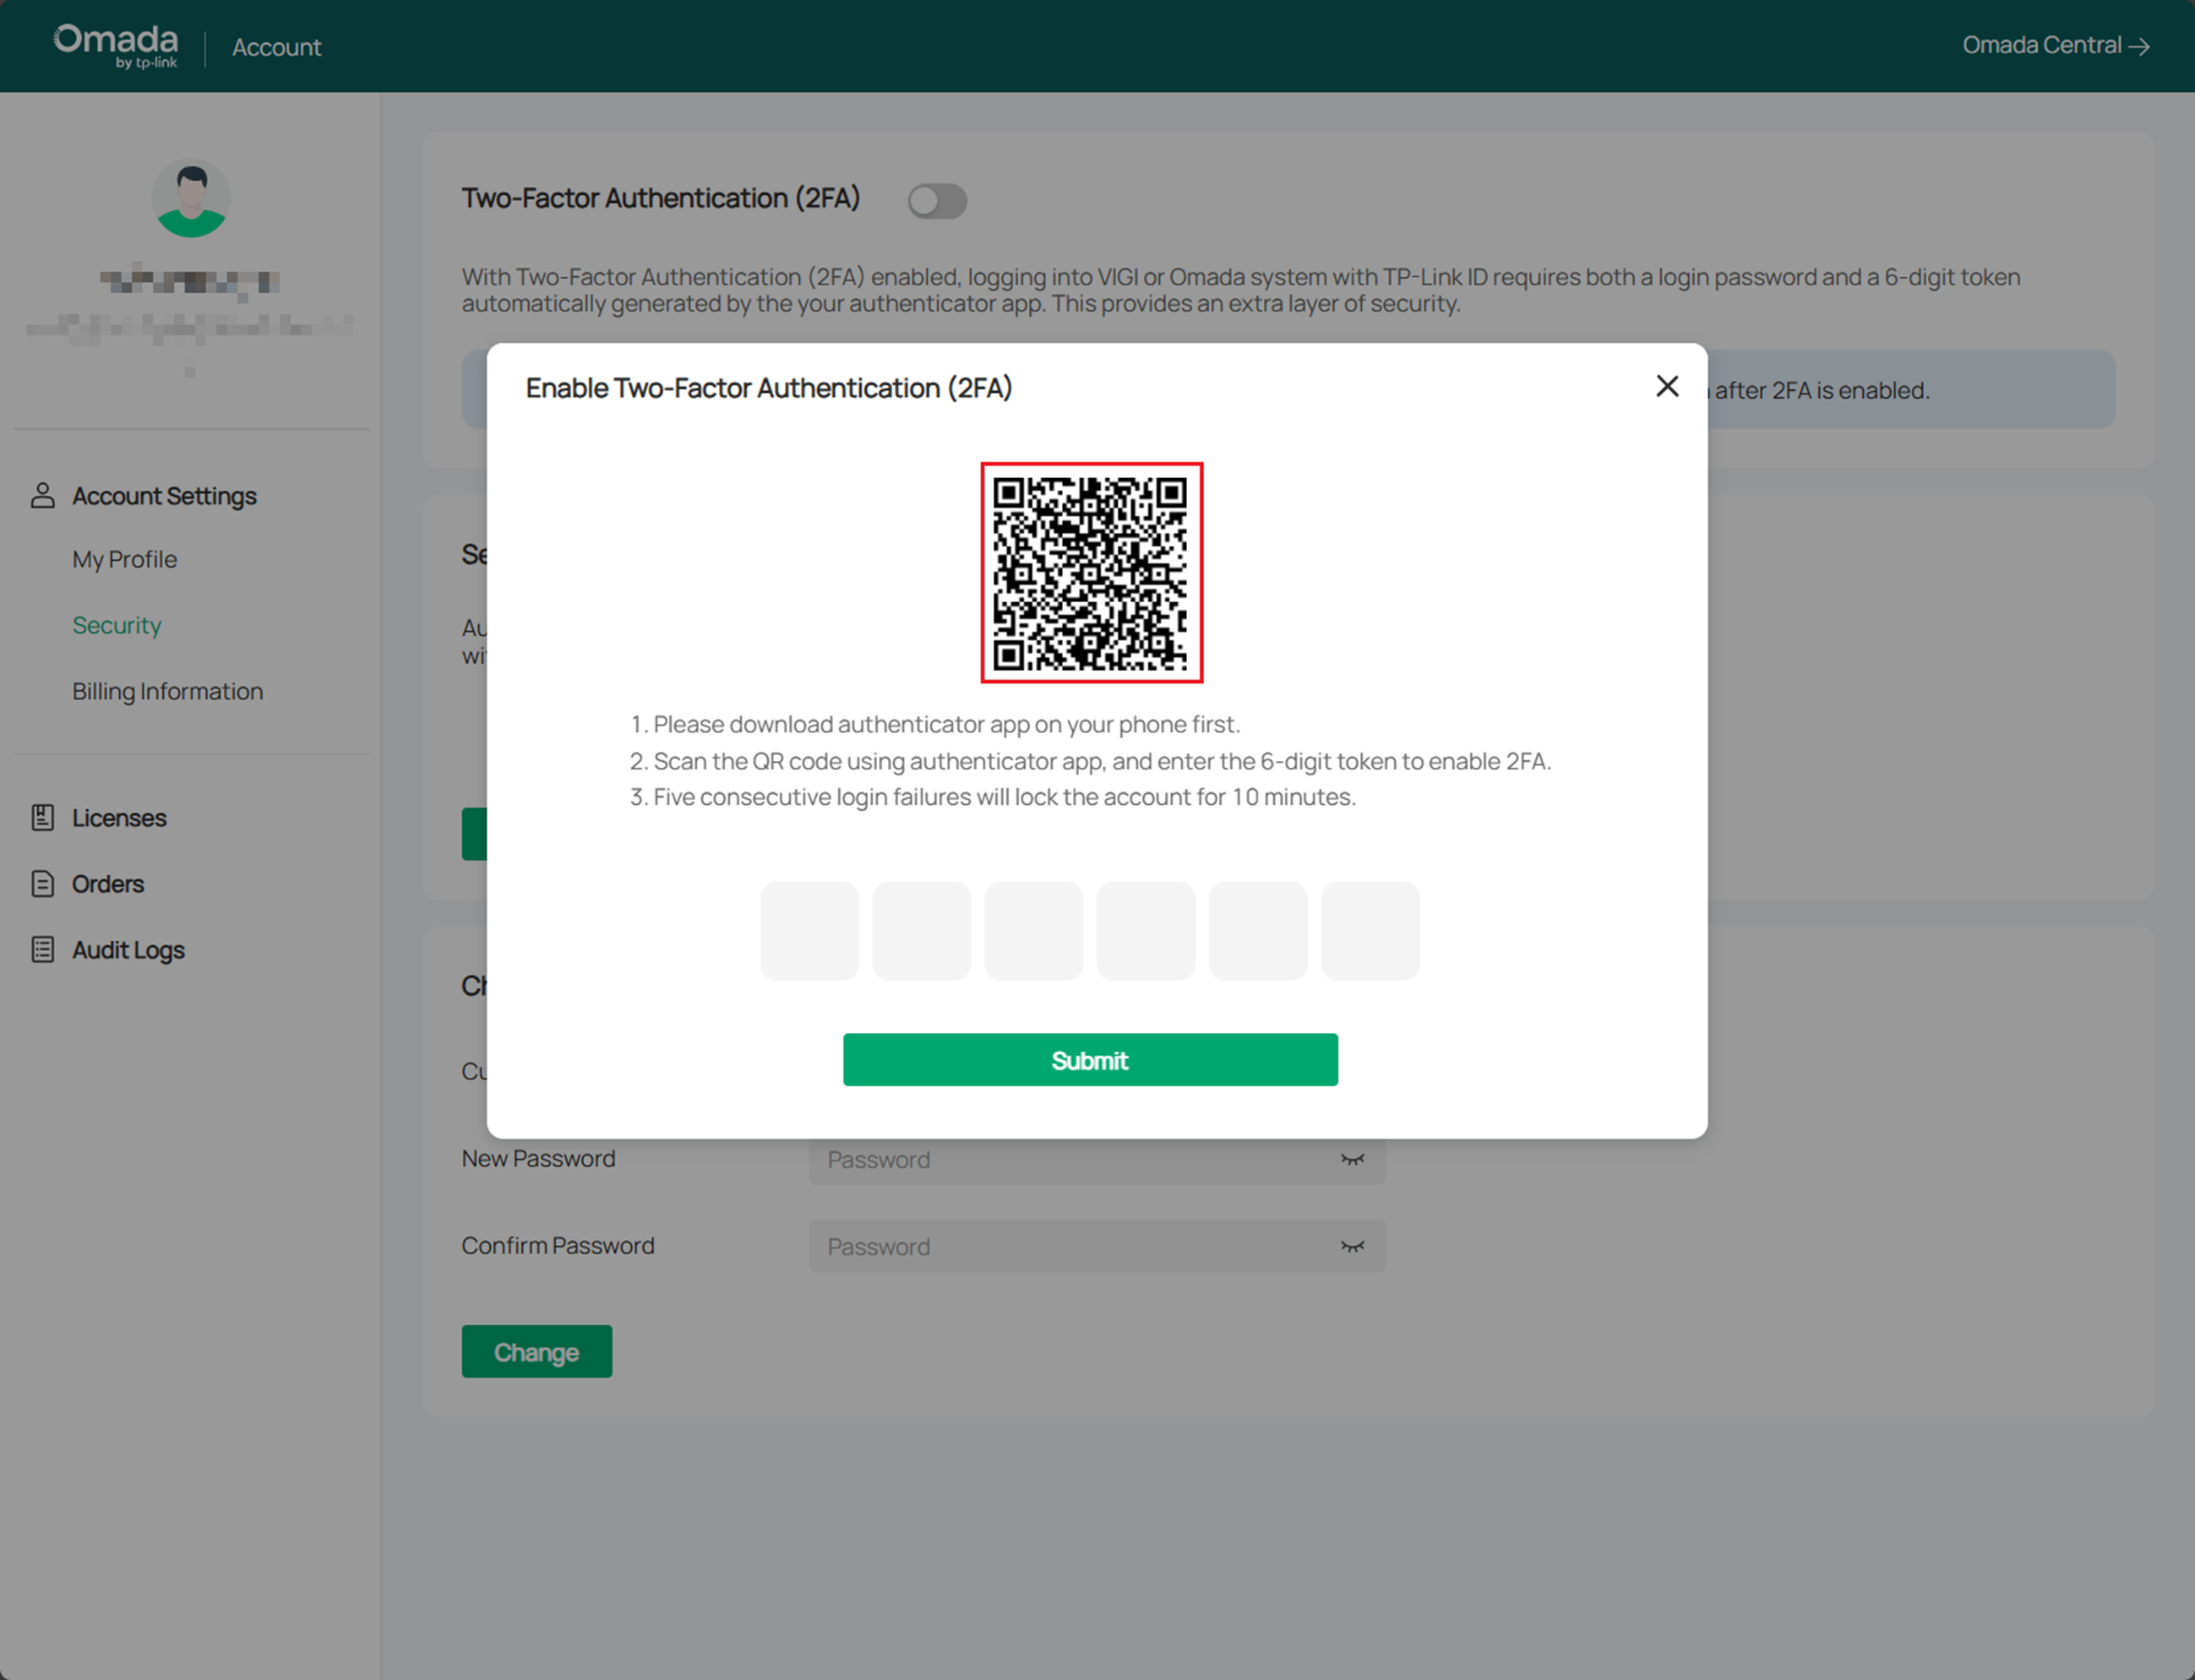Click the Omada by tp-link logo

click(x=116, y=46)
